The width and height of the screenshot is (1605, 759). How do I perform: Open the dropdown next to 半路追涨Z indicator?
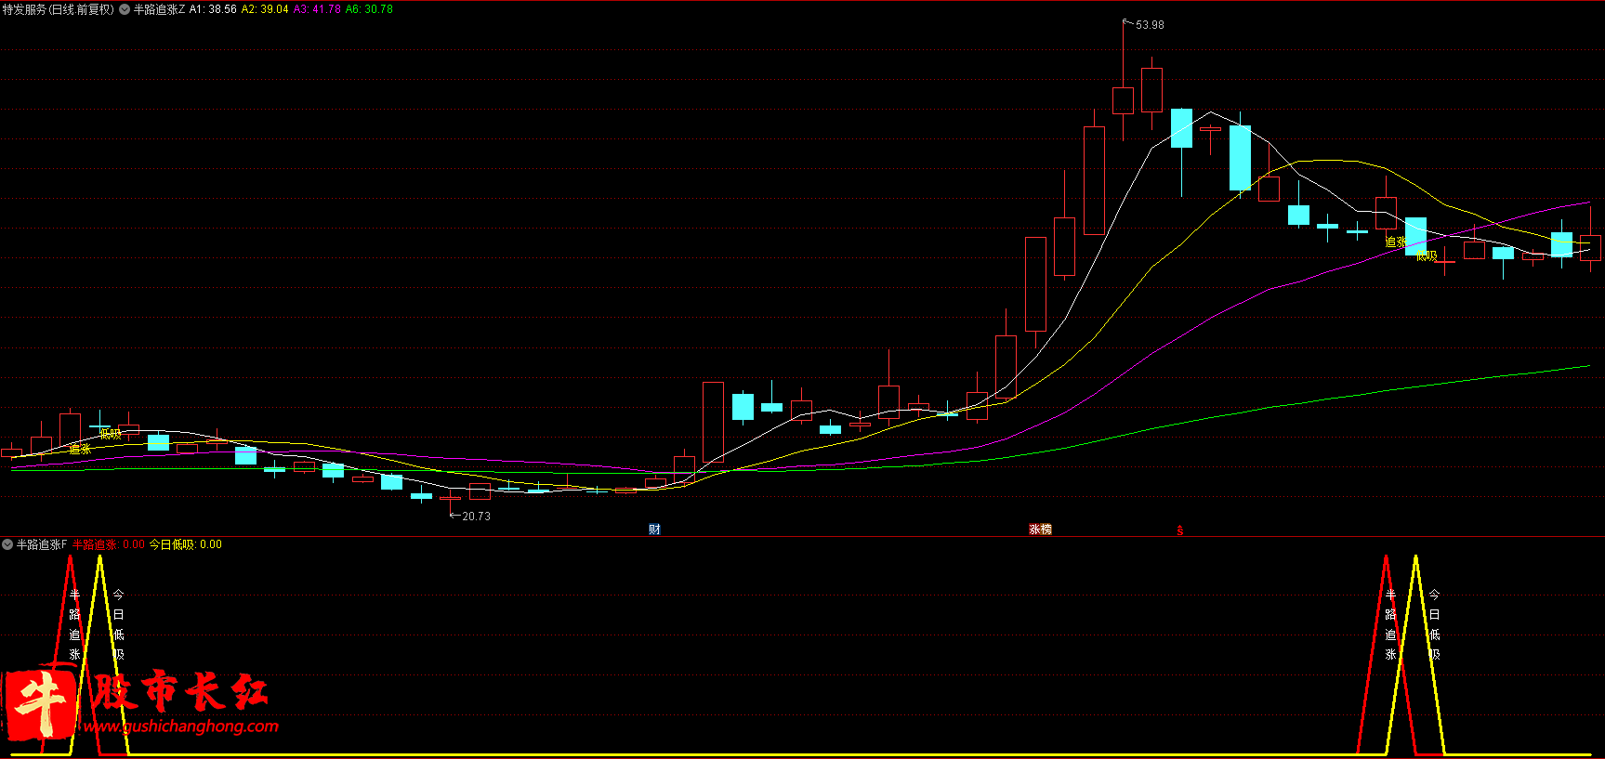click(x=125, y=9)
